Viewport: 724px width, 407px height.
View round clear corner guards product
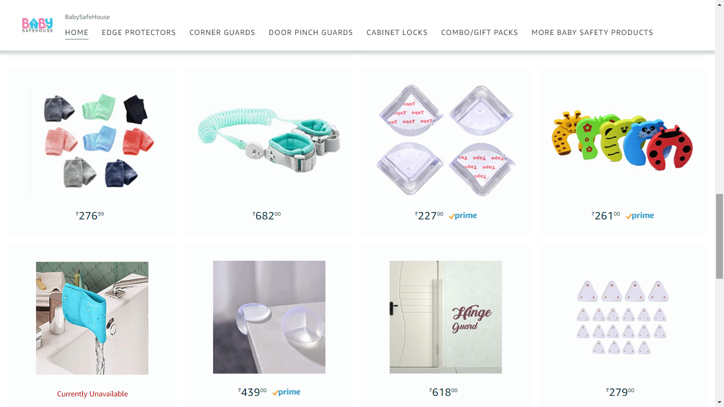(x=269, y=317)
